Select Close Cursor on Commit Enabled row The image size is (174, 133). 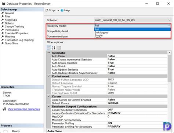tap(109, 100)
